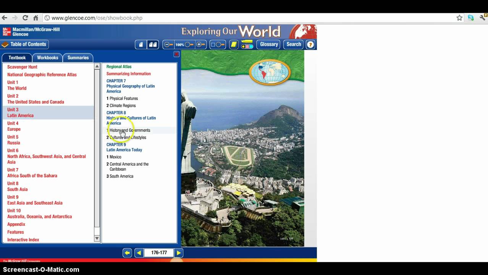This screenshot has height=275, width=488.
Task: Open National Geographic Reference Atlas
Action: pyautogui.click(x=42, y=74)
